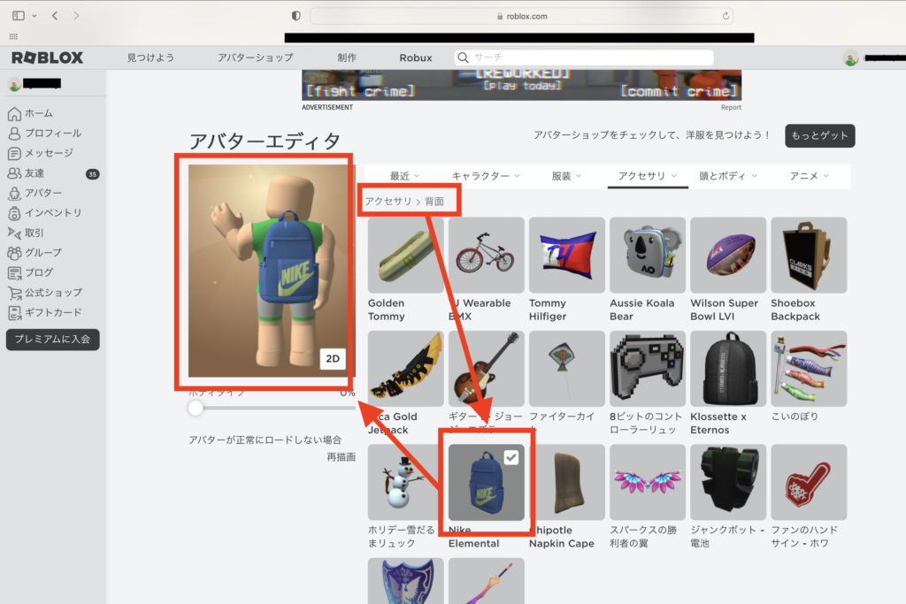Open the official shop cart icon
Image resolution: width=906 pixels, height=604 pixels.
tap(14, 293)
